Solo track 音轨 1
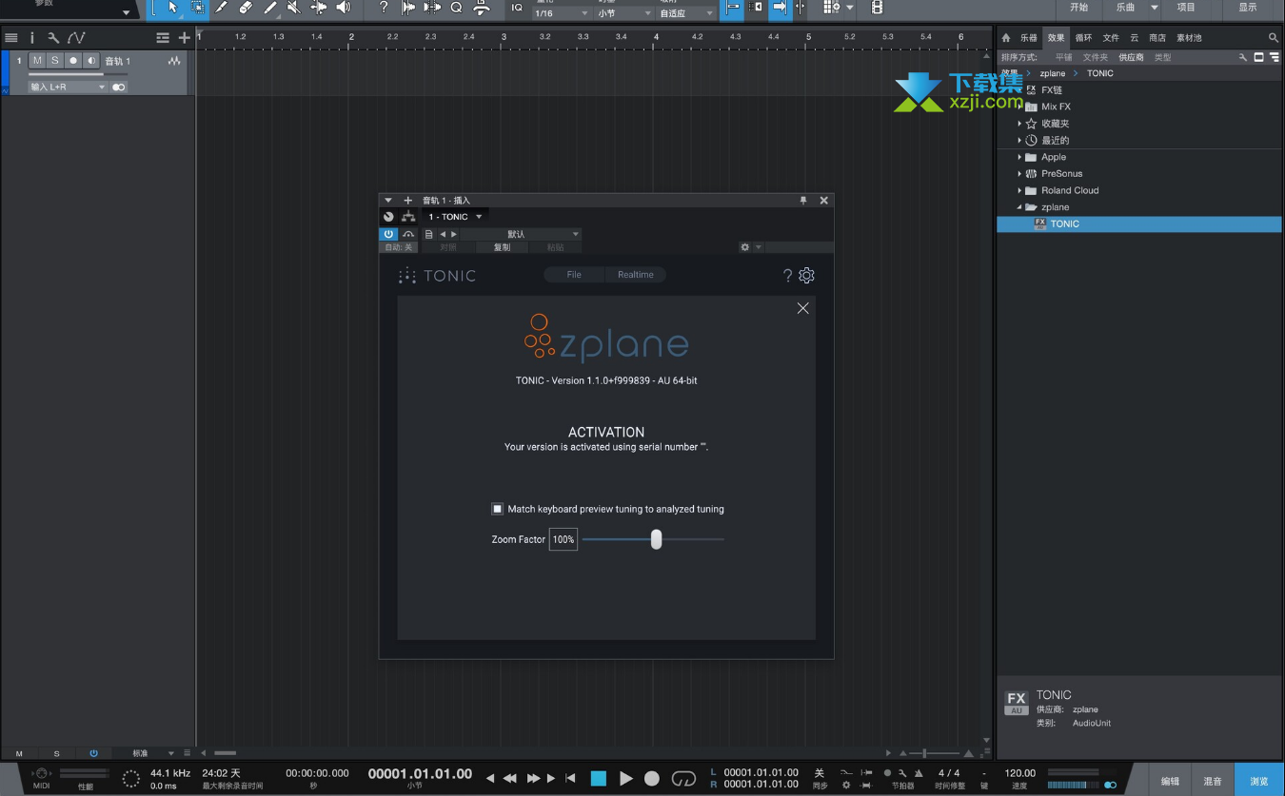 click(55, 61)
